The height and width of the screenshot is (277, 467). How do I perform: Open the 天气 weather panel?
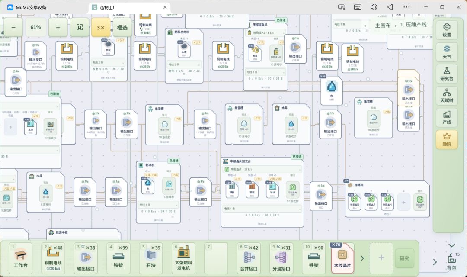point(446,52)
